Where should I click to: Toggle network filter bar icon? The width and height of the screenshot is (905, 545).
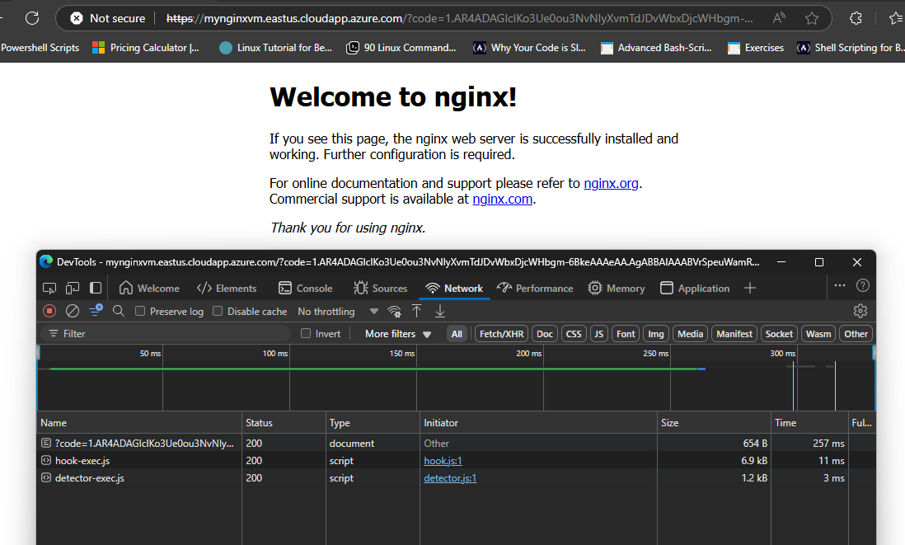[x=96, y=311]
